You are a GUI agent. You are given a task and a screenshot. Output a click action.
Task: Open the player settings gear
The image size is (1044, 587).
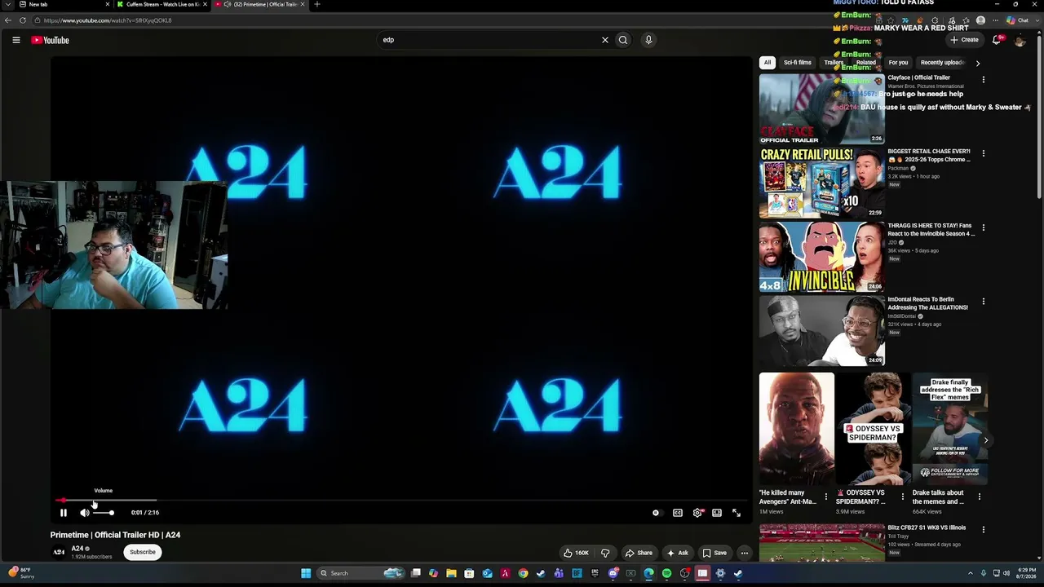(x=697, y=513)
